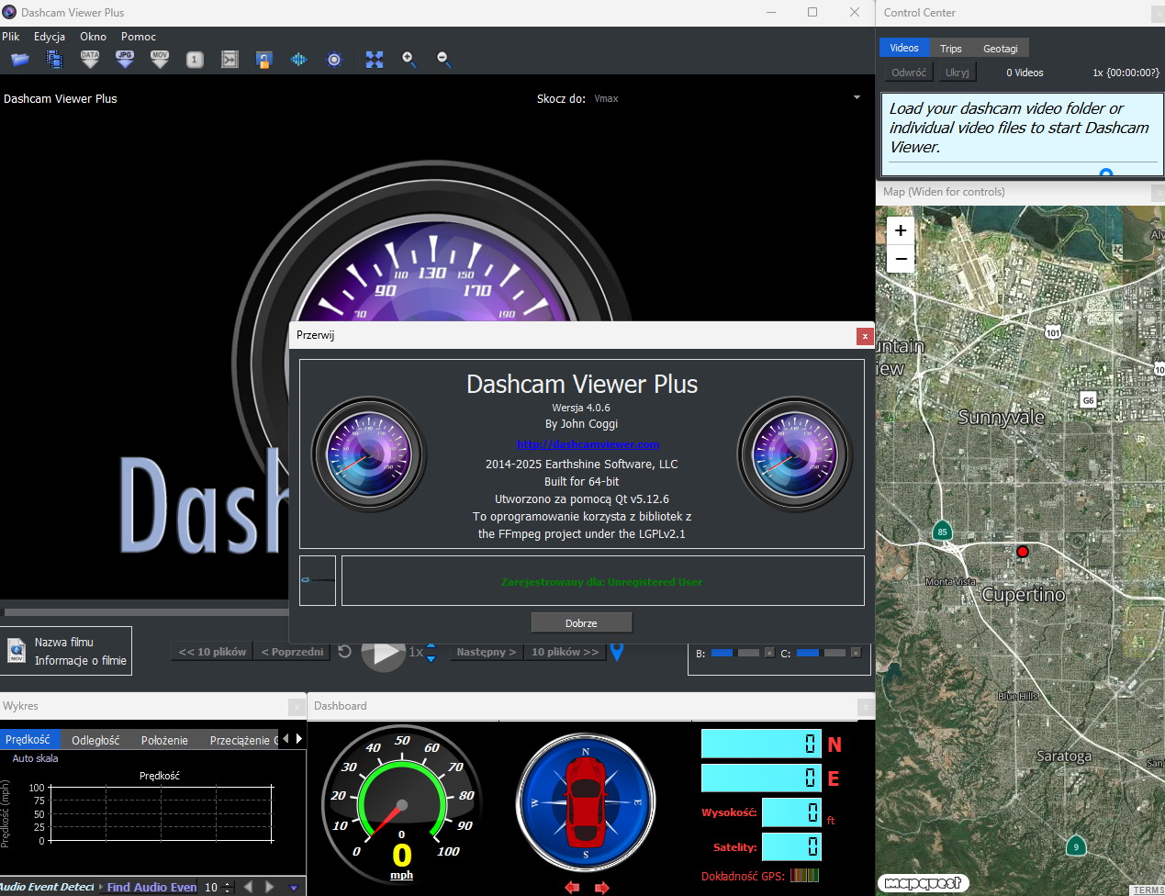Viewport: 1165px width, 896px height.
Task: Click the zoom out magnifier icon
Action: coord(444,60)
